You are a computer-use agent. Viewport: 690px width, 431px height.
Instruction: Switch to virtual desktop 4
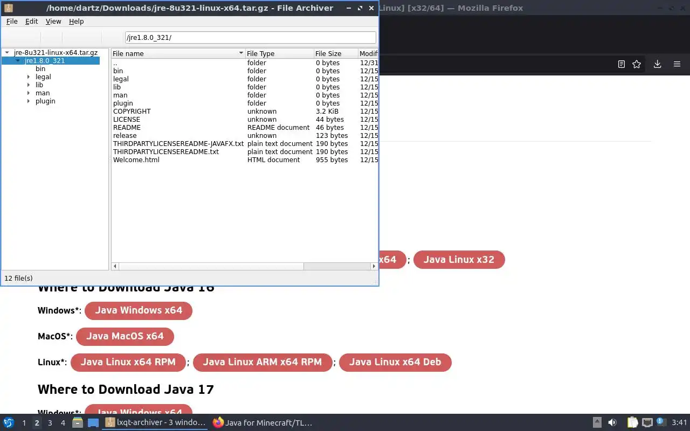click(x=63, y=423)
